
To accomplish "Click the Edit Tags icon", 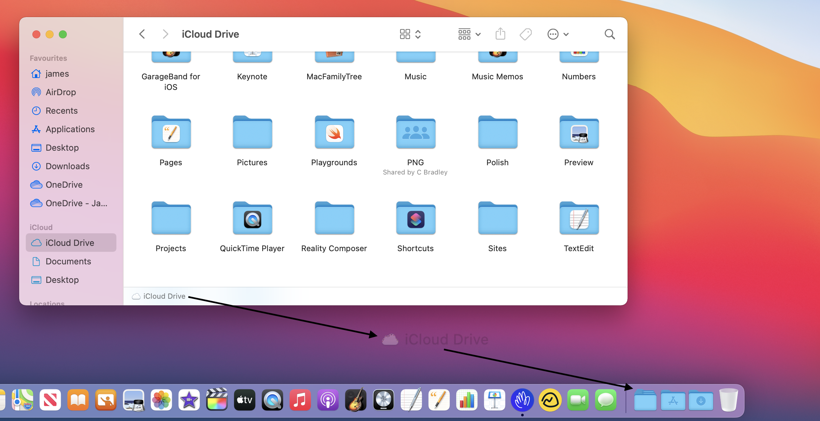I will pyautogui.click(x=525, y=34).
